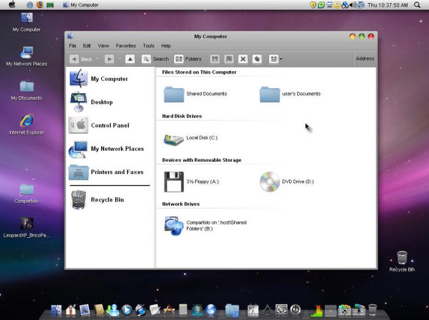
Task: Select My Computer in the left sidebar
Action: point(99,78)
